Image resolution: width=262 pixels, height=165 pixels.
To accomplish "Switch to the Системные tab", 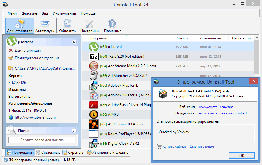I will [48, 153].
